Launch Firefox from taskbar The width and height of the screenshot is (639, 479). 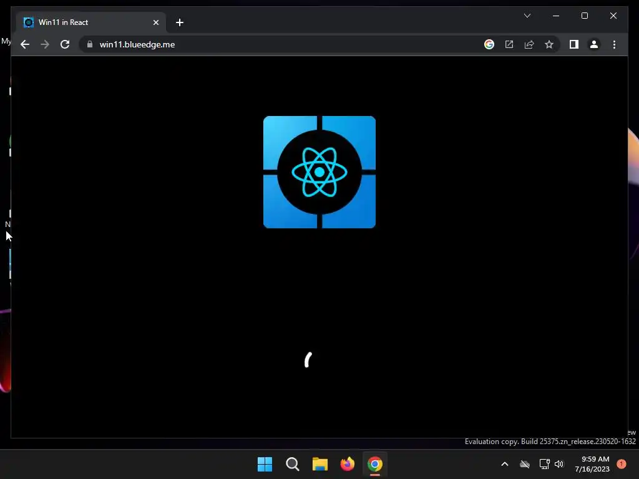point(348,464)
